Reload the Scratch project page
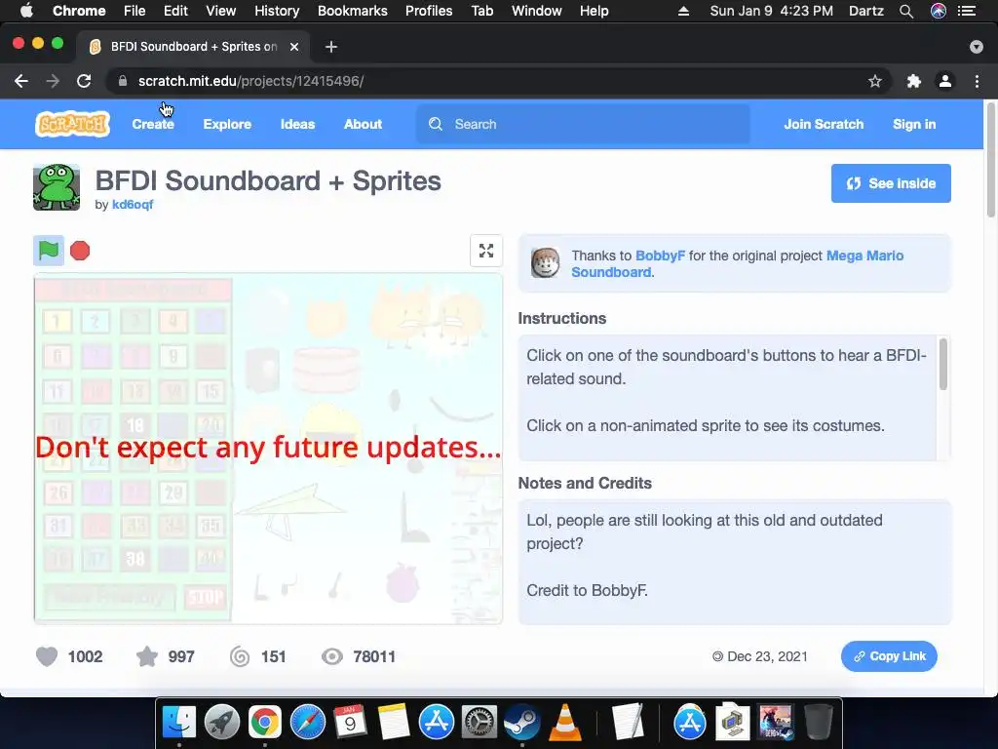This screenshot has width=998, height=749. 84,81
